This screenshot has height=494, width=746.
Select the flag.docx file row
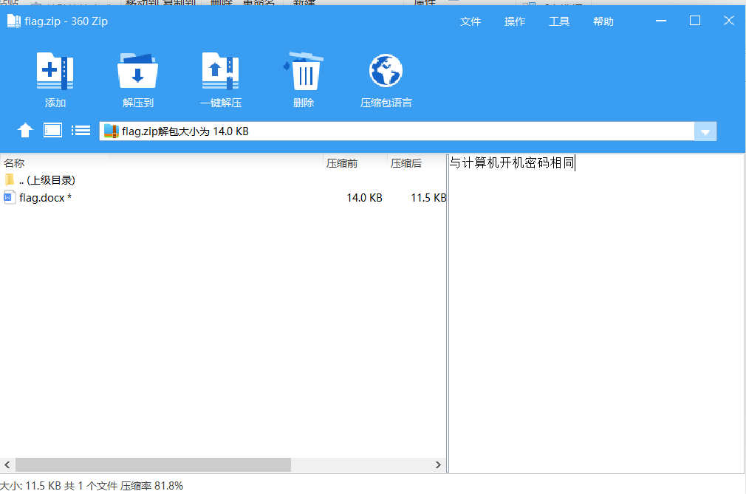pos(223,197)
